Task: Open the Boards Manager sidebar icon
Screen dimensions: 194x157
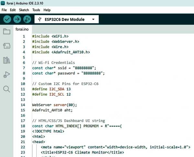Action: [6, 46]
